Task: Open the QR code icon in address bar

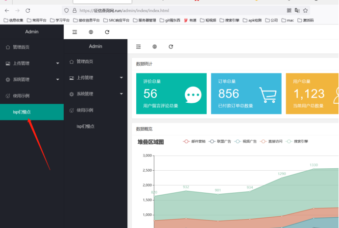Action: point(289,10)
